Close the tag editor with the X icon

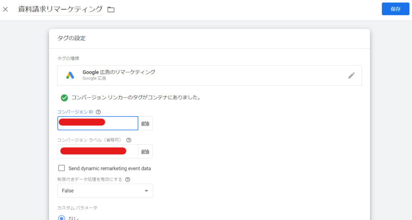pos(5,9)
